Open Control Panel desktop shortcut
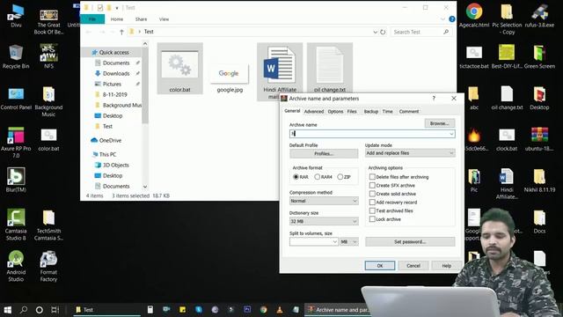 click(16, 98)
